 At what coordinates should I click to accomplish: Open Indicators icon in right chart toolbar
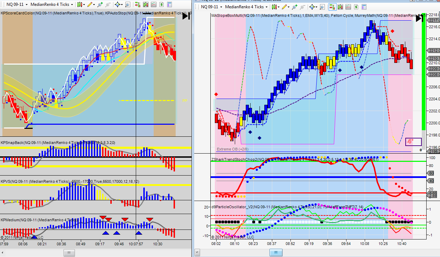(349, 7)
